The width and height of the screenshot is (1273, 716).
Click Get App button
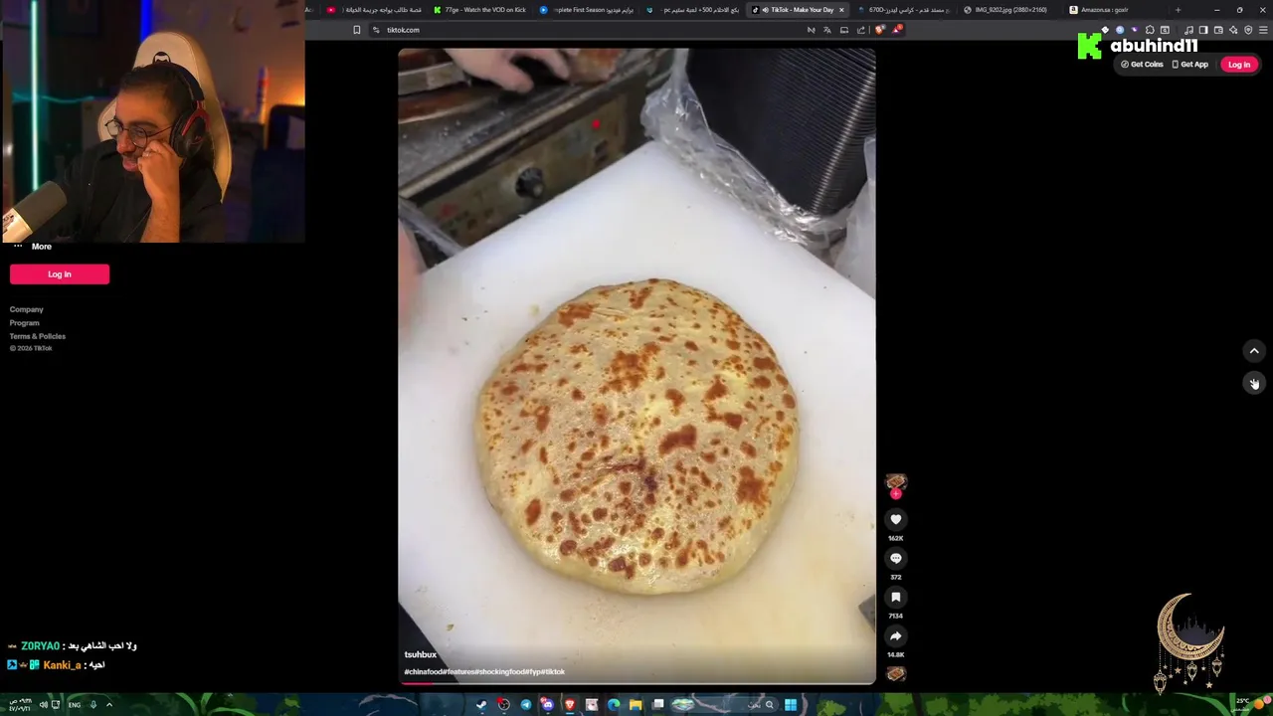coord(1189,65)
